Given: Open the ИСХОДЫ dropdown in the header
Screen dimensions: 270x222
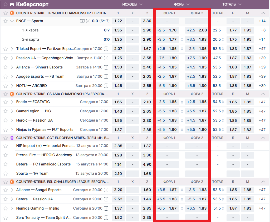Looking at the screenshot, I should (132, 4).
